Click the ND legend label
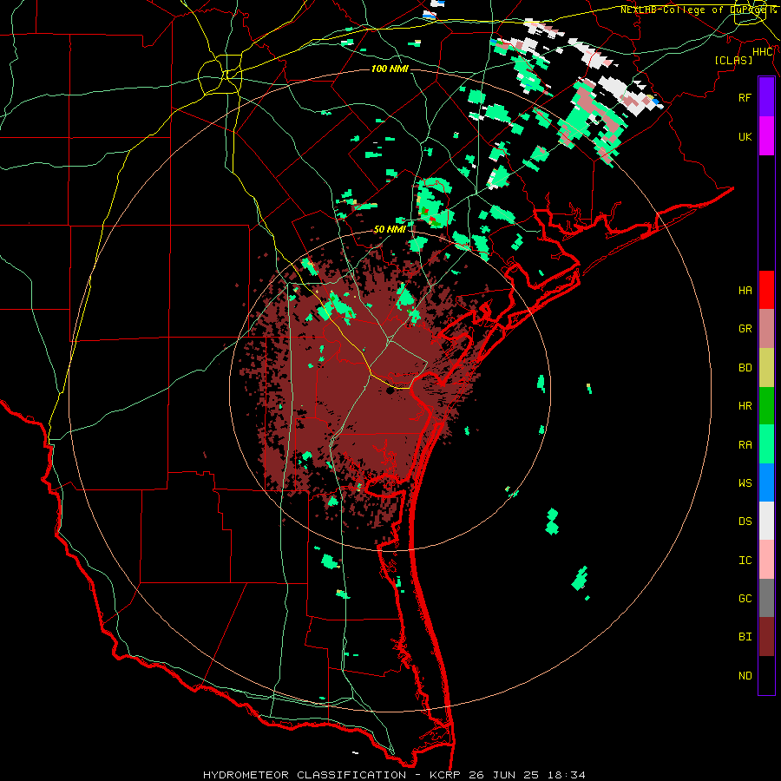Screen dimensions: 781x781 click(x=745, y=676)
